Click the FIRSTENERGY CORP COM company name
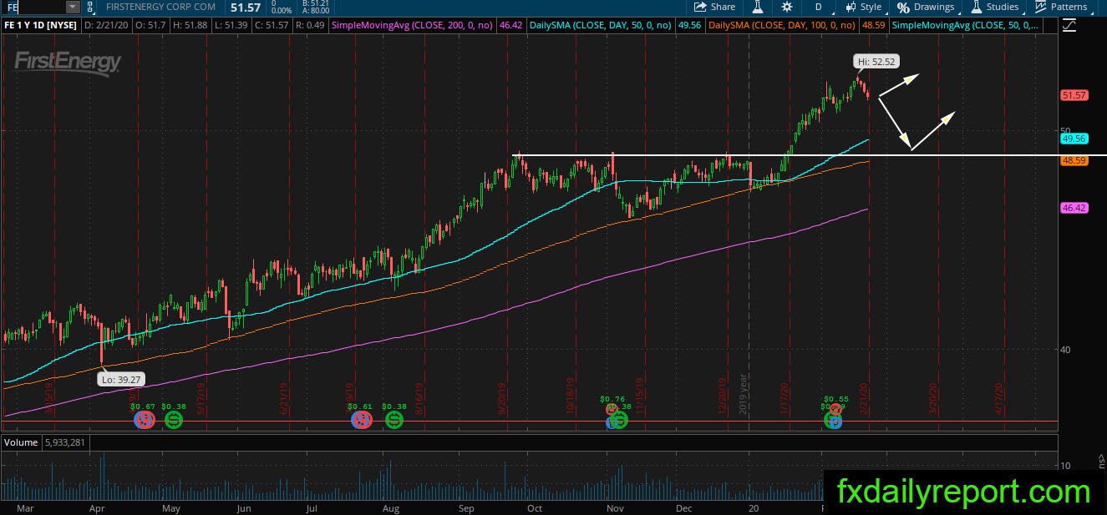The width and height of the screenshot is (1107, 515). (160, 7)
